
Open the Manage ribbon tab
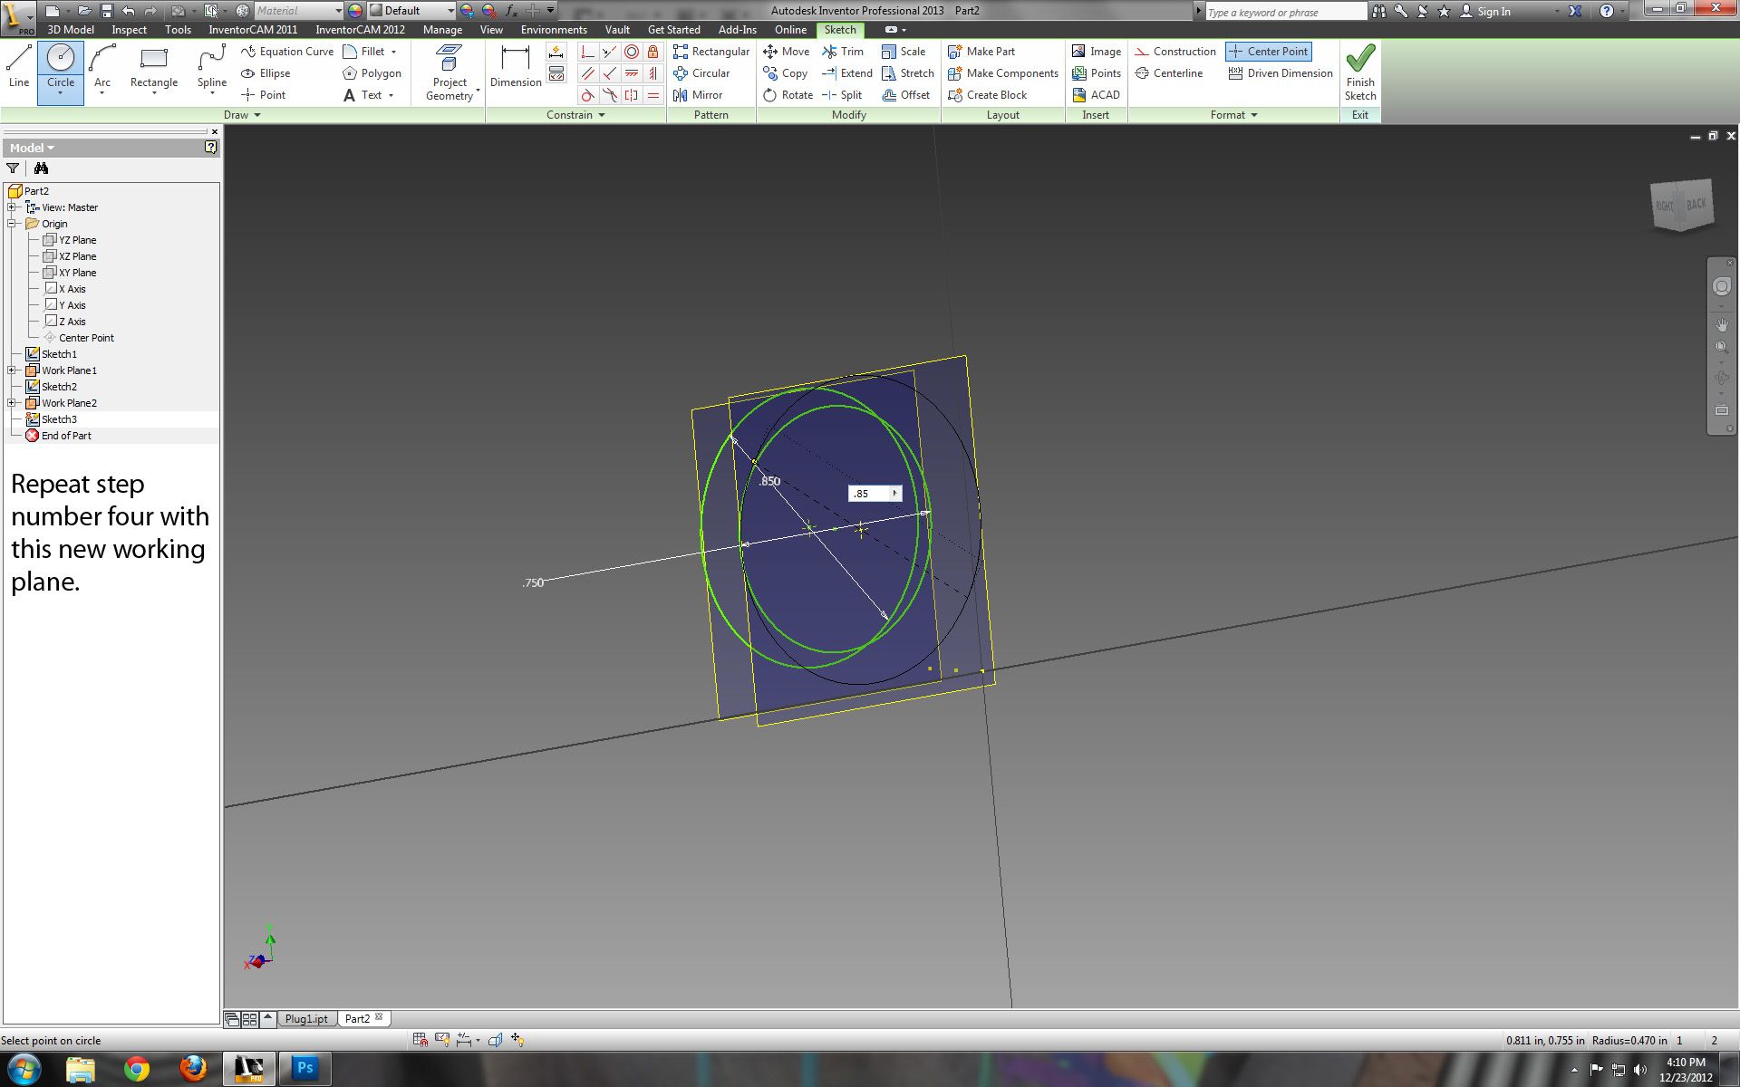tap(442, 30)
